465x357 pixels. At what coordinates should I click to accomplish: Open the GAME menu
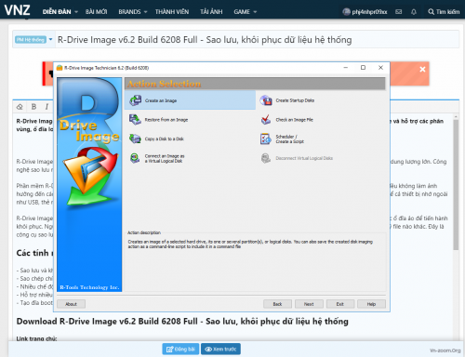(x=242, y=12)
